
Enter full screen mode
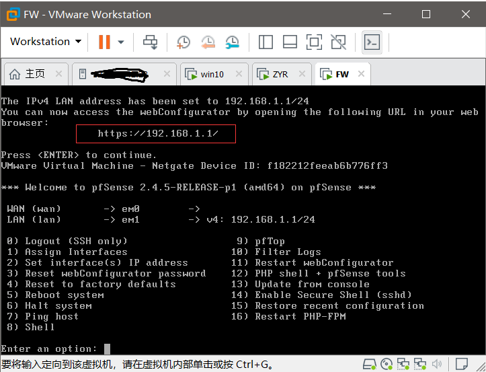point(314,42)
